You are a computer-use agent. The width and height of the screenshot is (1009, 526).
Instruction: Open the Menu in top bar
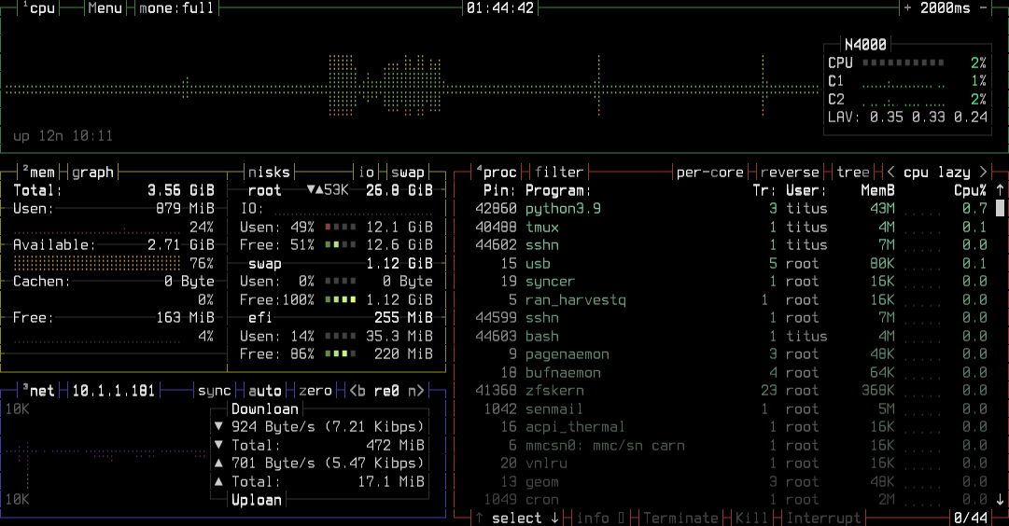[105, 8]
